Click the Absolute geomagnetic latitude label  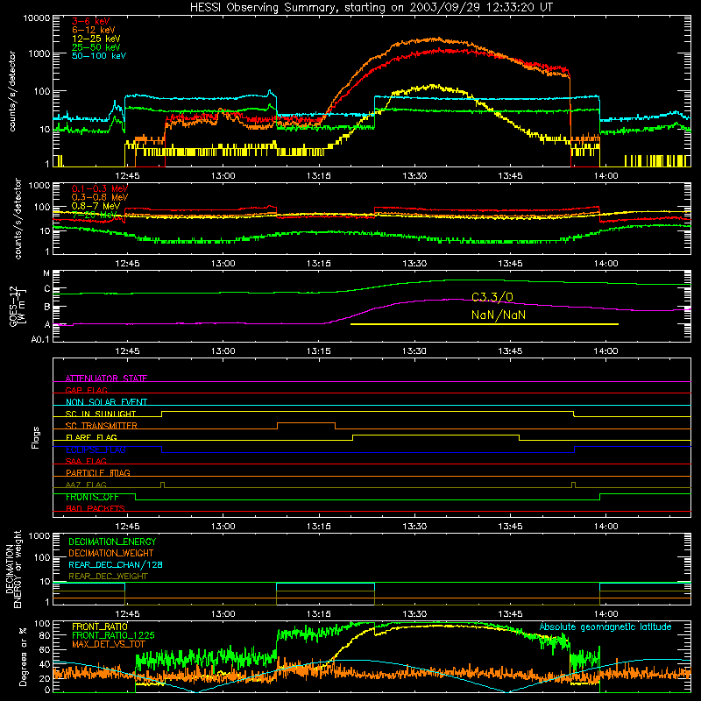605,627
